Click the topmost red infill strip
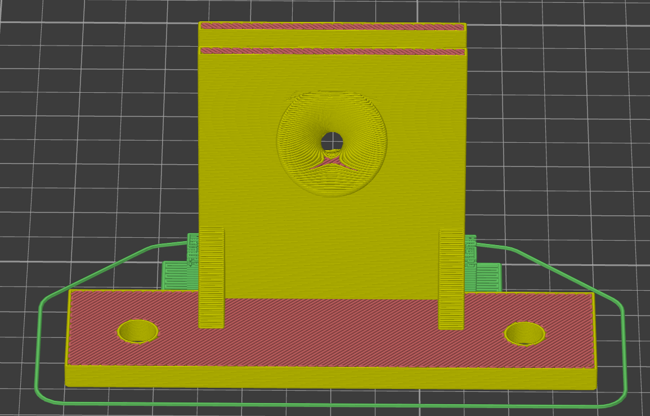 tap(332, 26)
